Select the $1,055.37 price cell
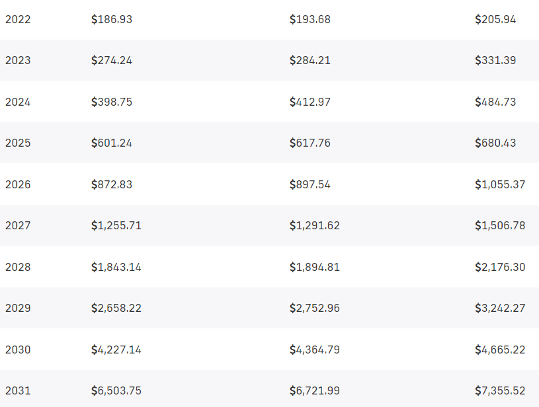 [500, 184]
